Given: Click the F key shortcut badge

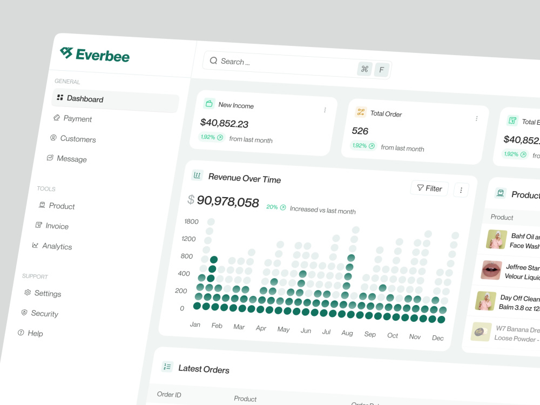Looking at the screenshot, I should click(382, 70).
